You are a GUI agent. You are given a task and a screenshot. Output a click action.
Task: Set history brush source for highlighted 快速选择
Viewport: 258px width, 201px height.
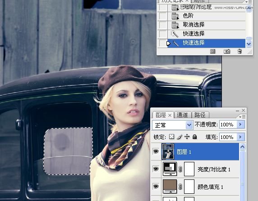[x=163, y=43]
